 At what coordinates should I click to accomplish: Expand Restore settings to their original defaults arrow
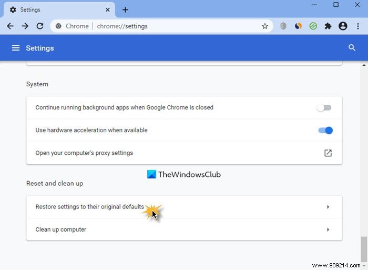pos(328,207)
